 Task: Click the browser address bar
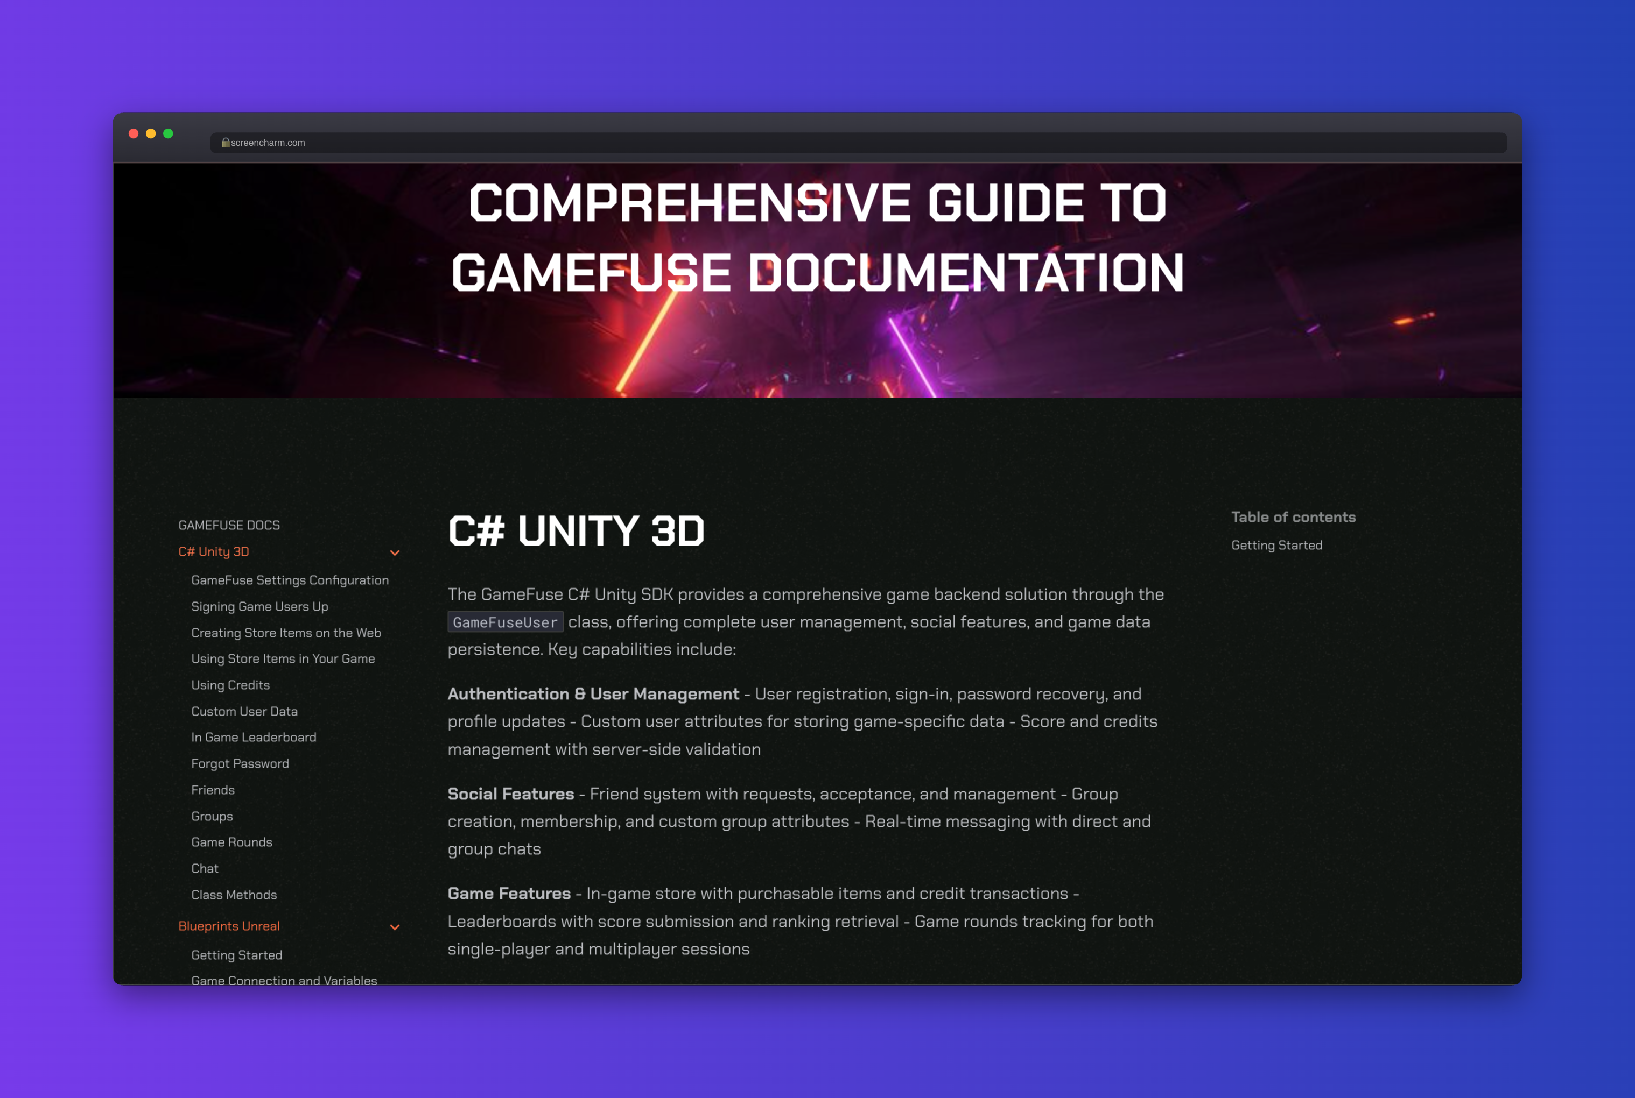(859, 142)
